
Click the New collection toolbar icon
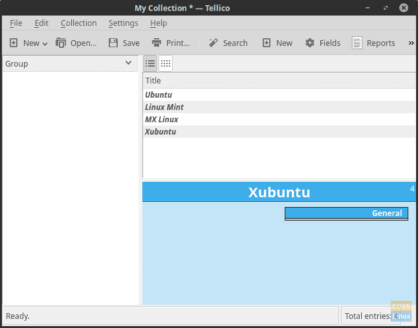(x=14, y=43)
